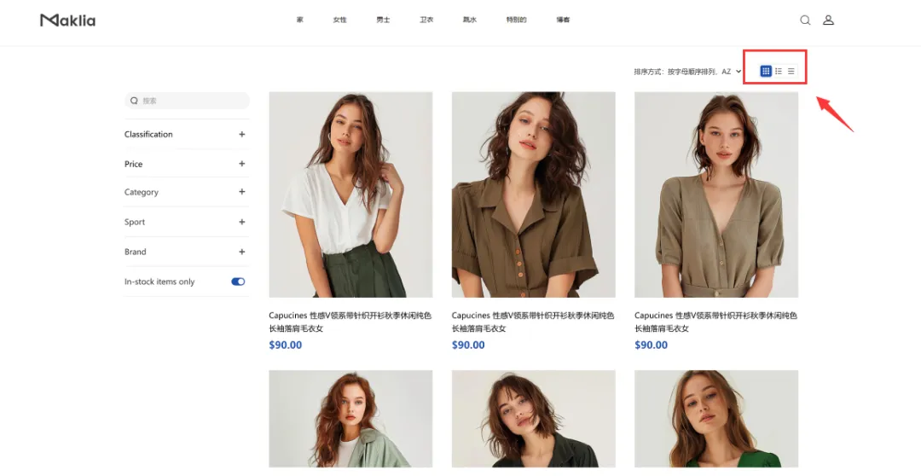The image size is (921, 476).
Task: Switch to compact lines view
Action: 791,71
